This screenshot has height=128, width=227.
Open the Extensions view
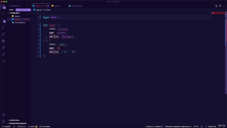coord(4,34)
